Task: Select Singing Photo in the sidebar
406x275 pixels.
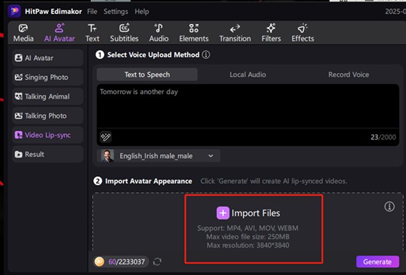Action: [x=48, y=77]
